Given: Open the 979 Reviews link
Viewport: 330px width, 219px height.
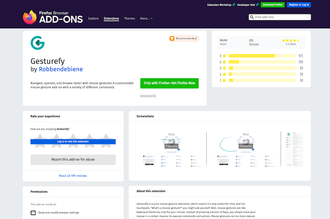Looking at the screenshot, I should [254, 42].
